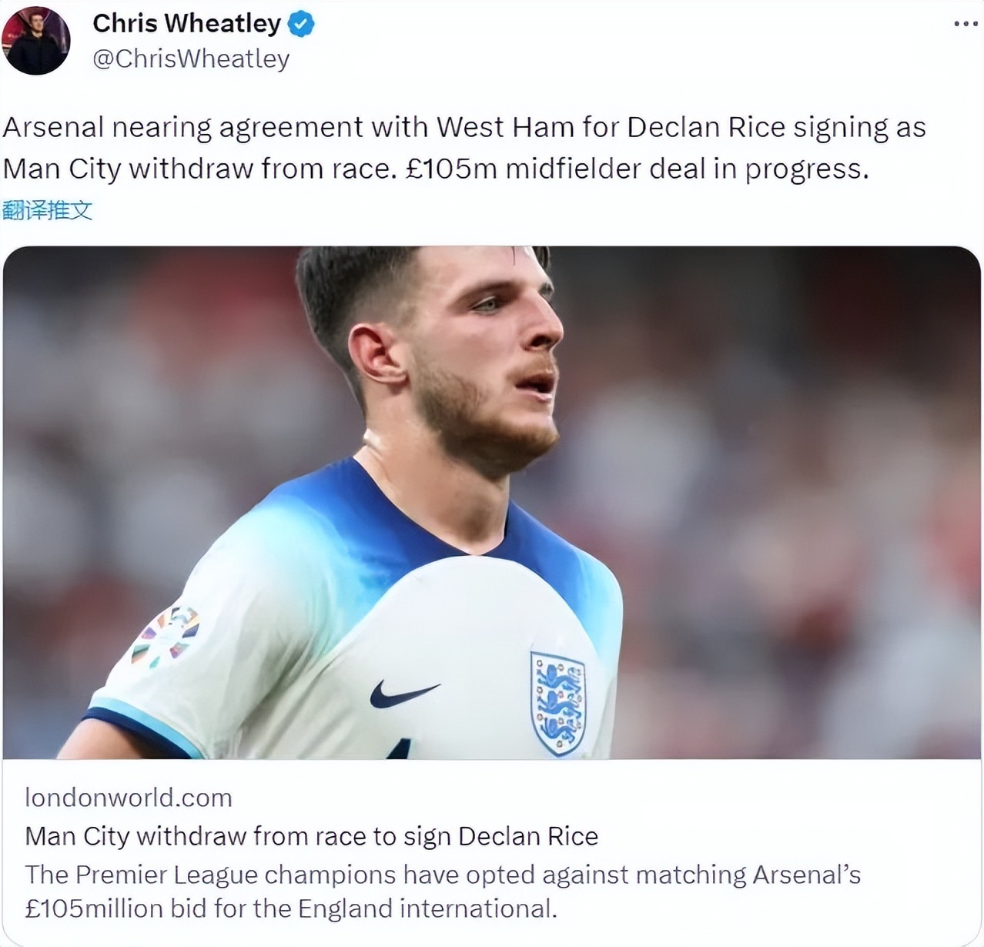
Task: Open the 'Man City withdraw from race' headline
Action: point(311,836)
